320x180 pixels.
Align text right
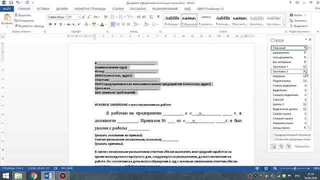click(123, 24)
